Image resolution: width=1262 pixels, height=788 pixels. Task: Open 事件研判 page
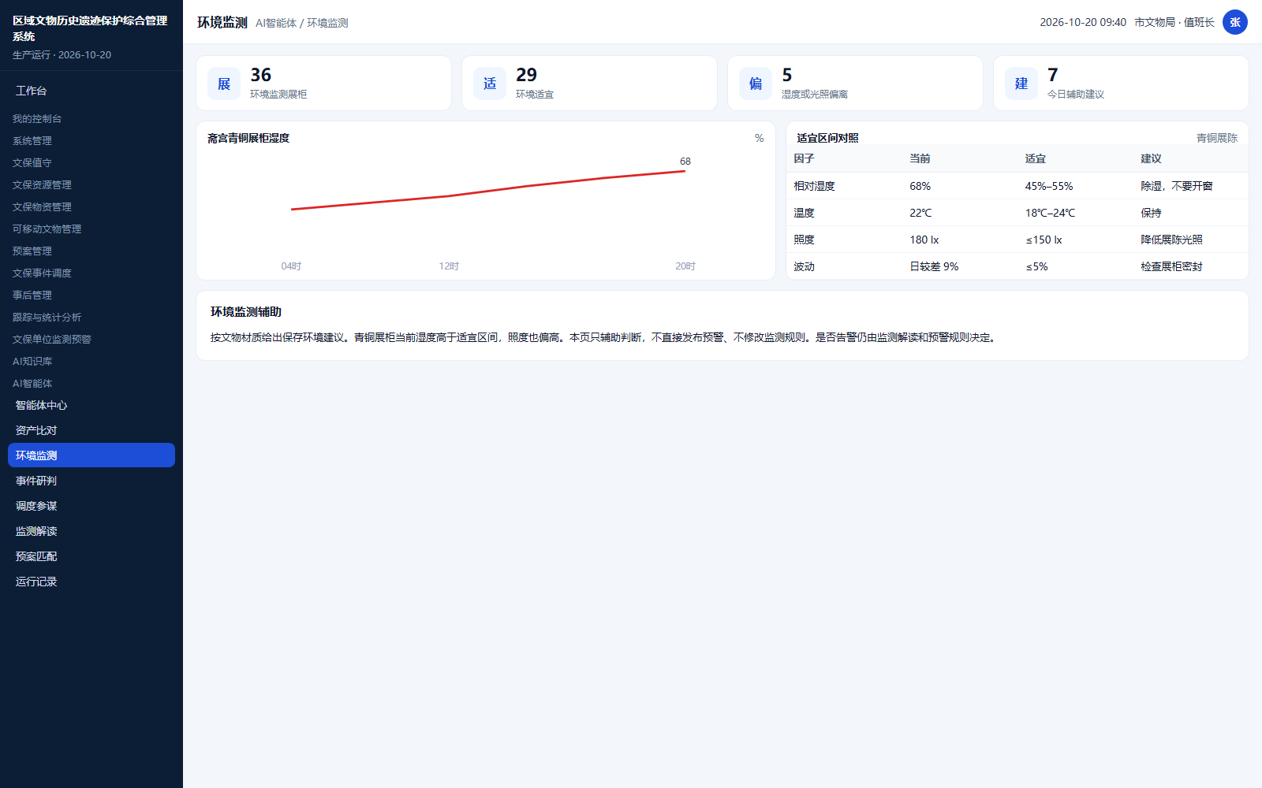91,481
